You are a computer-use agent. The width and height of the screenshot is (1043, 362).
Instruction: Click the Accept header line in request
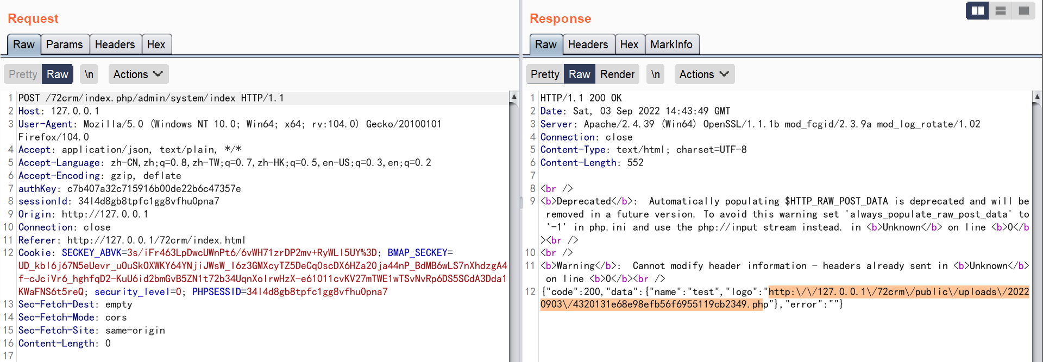[130, 150]
